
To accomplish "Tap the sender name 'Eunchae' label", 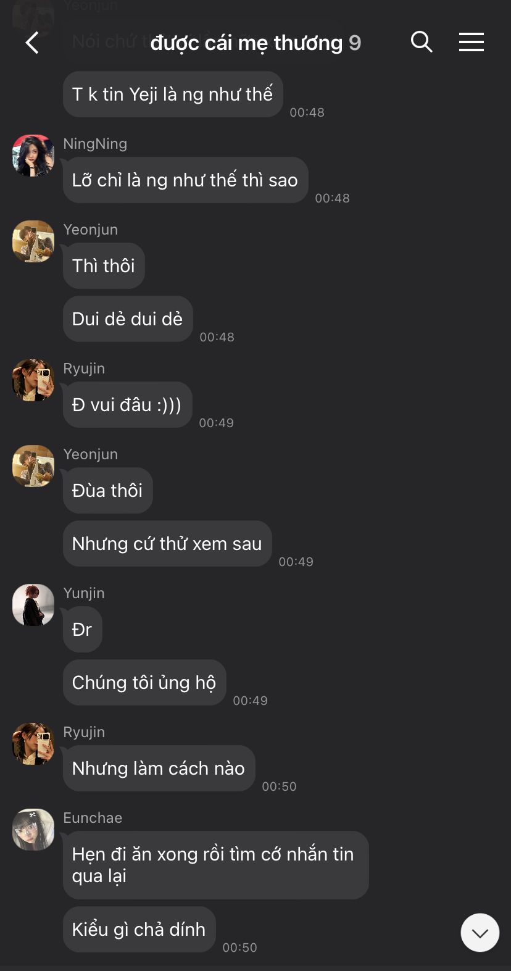I will click(93, 818).
